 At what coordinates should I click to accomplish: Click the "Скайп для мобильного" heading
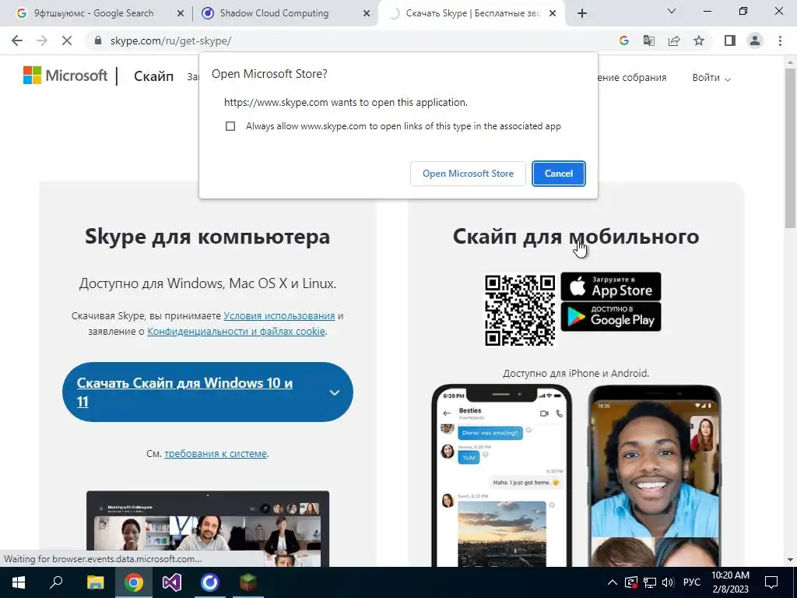coord(576,237)
